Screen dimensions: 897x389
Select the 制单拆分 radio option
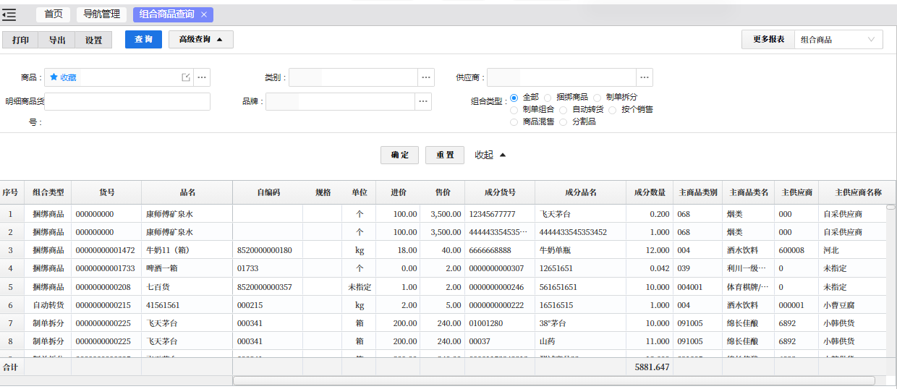tap(598, 97)
